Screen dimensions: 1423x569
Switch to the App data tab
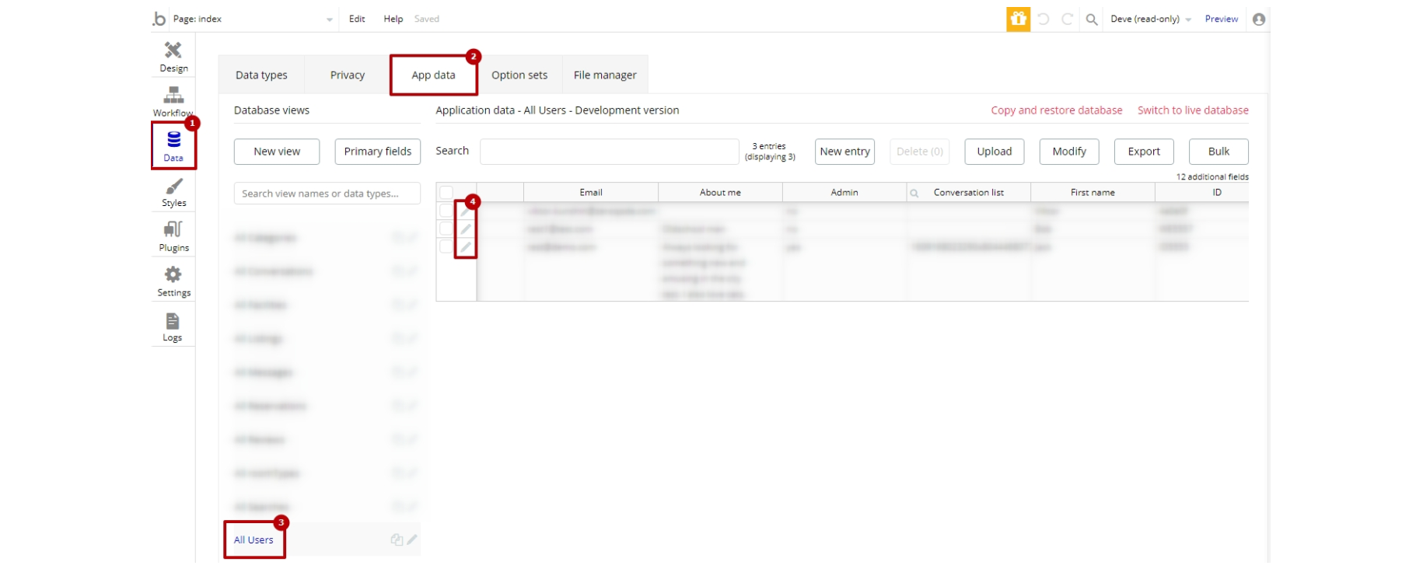[x=433, y=75]
